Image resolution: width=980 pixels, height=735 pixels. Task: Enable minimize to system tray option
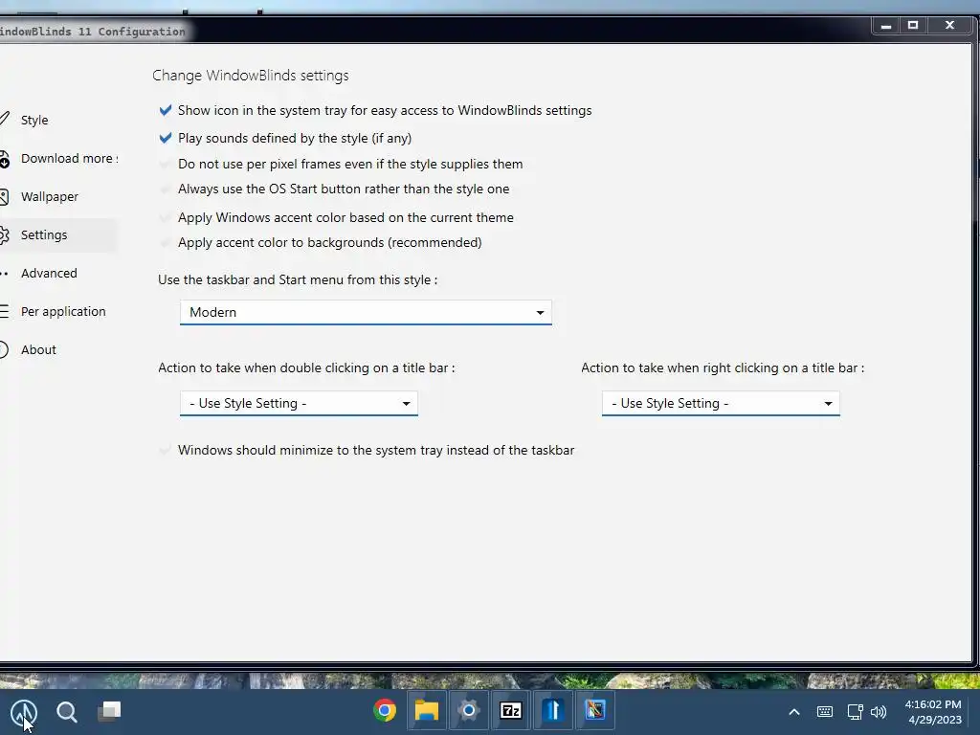coord(165,450)
